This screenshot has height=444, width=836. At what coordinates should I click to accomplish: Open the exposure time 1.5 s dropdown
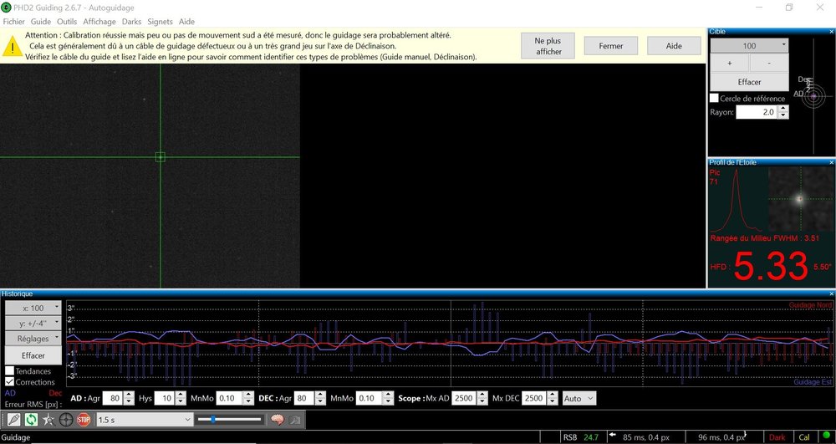point(145,420)
